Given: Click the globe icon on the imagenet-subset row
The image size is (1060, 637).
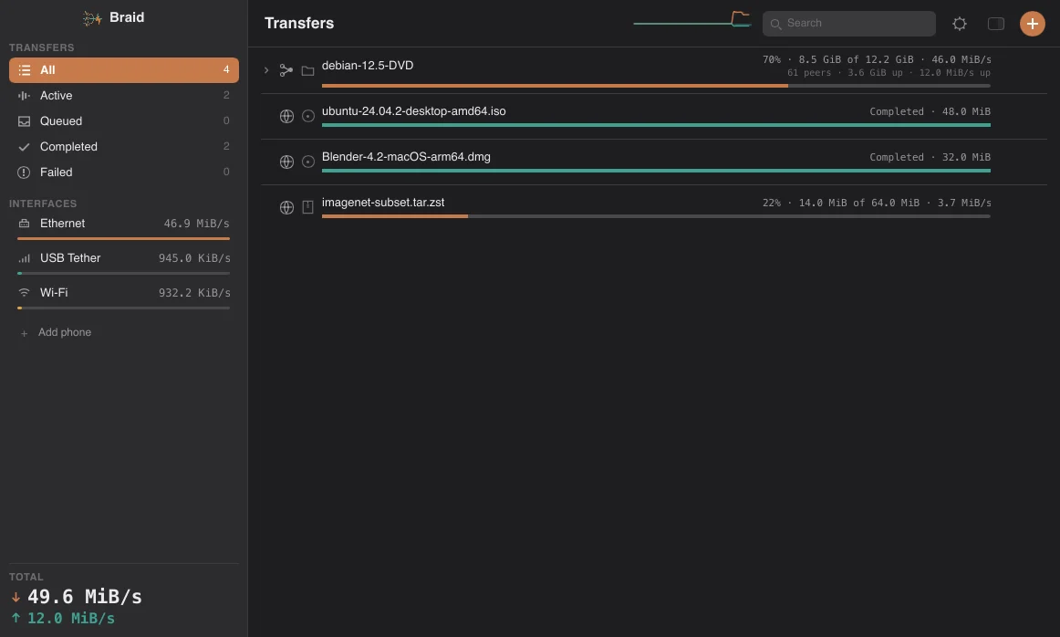Looking at the screenshot, I should pos(286,207).
